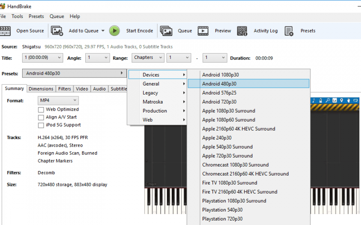Open the Angle dropdown
This screenshot has height=225, width=361.
[97, 58]
